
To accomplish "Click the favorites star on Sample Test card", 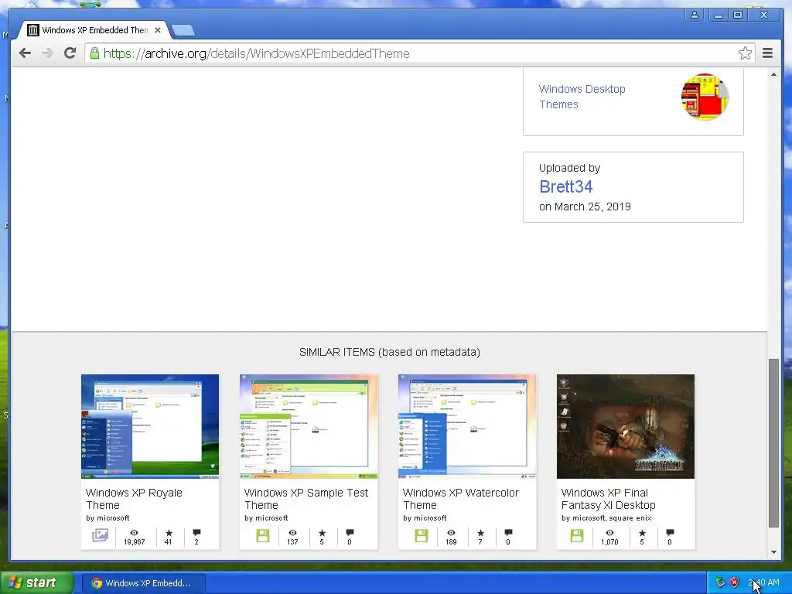I will coord(322,533).
